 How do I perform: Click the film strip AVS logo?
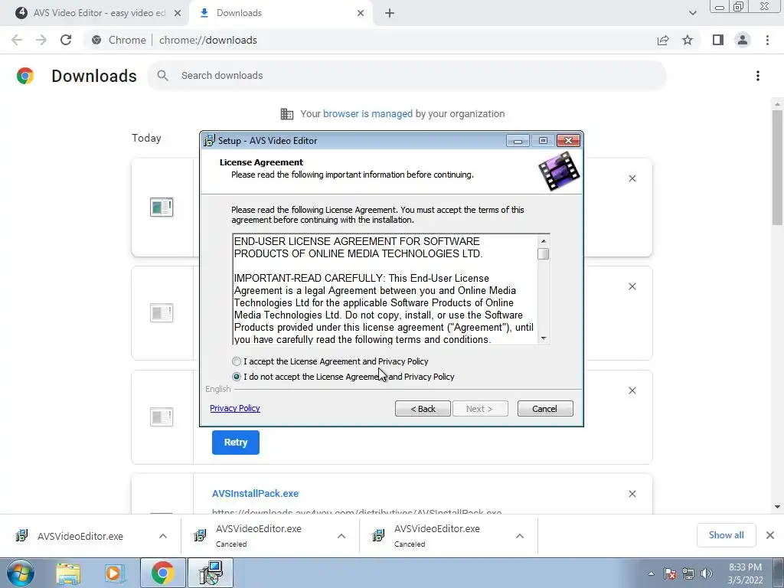coord(558,171)
